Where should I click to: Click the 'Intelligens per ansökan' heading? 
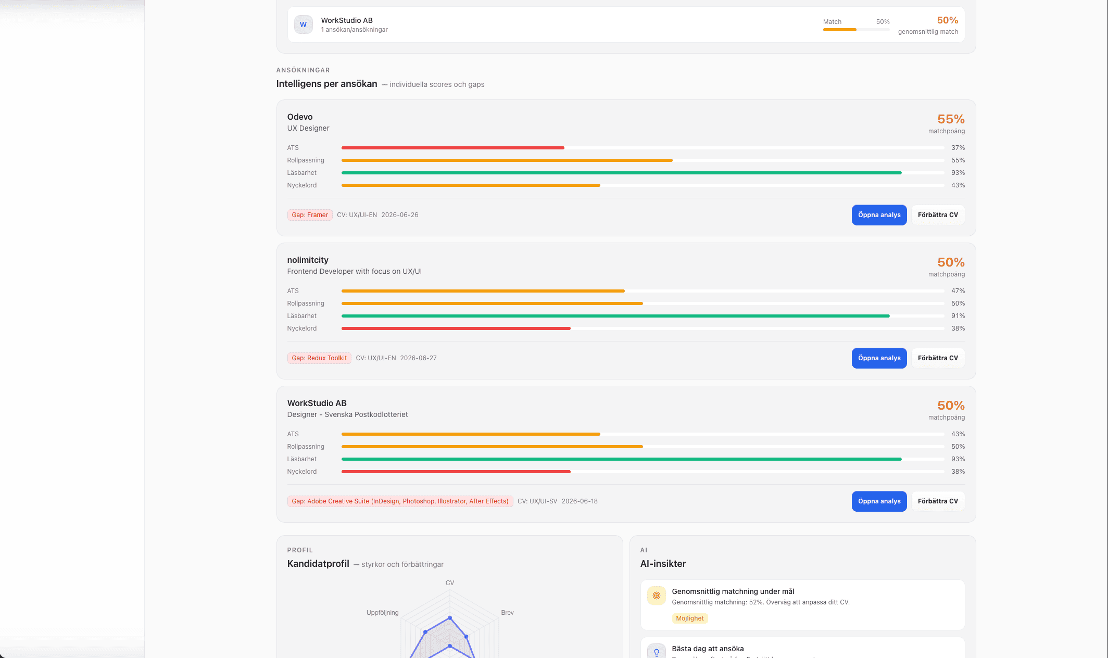(x=326, y=84)
